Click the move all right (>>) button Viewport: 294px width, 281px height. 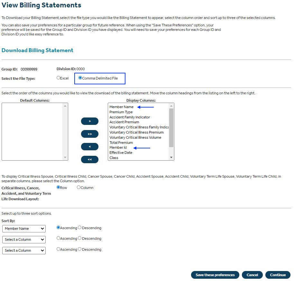tap(90, 134)
